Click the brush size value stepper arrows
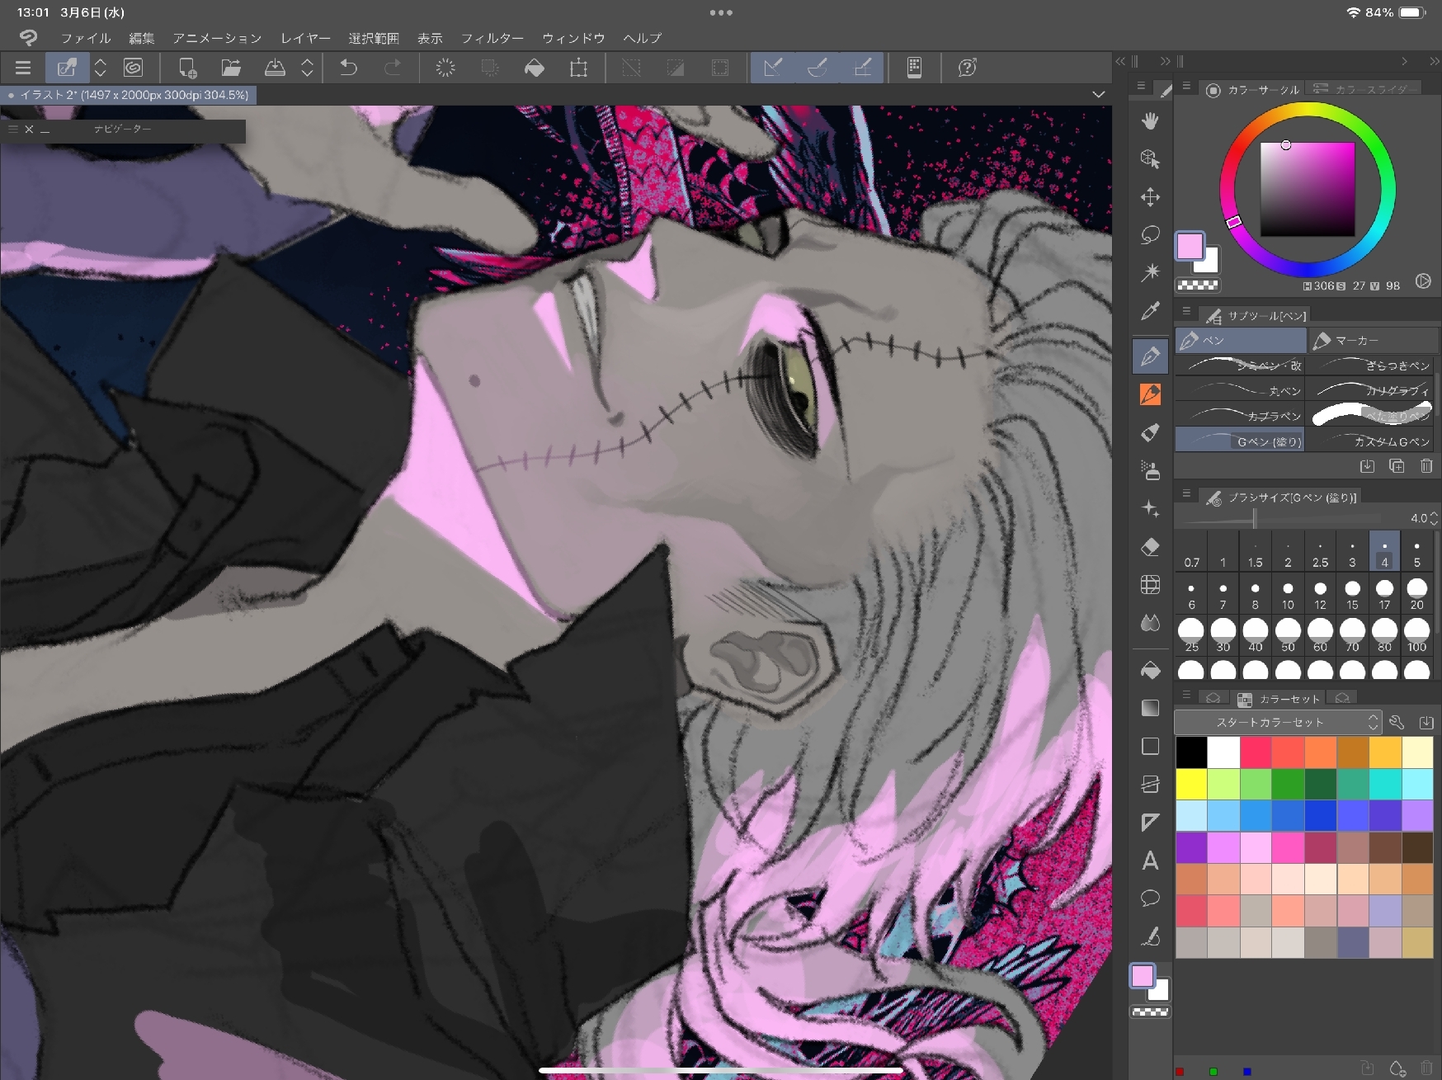The width and height of the screenshot is (1442, 1080). [x=1433, y=518]
